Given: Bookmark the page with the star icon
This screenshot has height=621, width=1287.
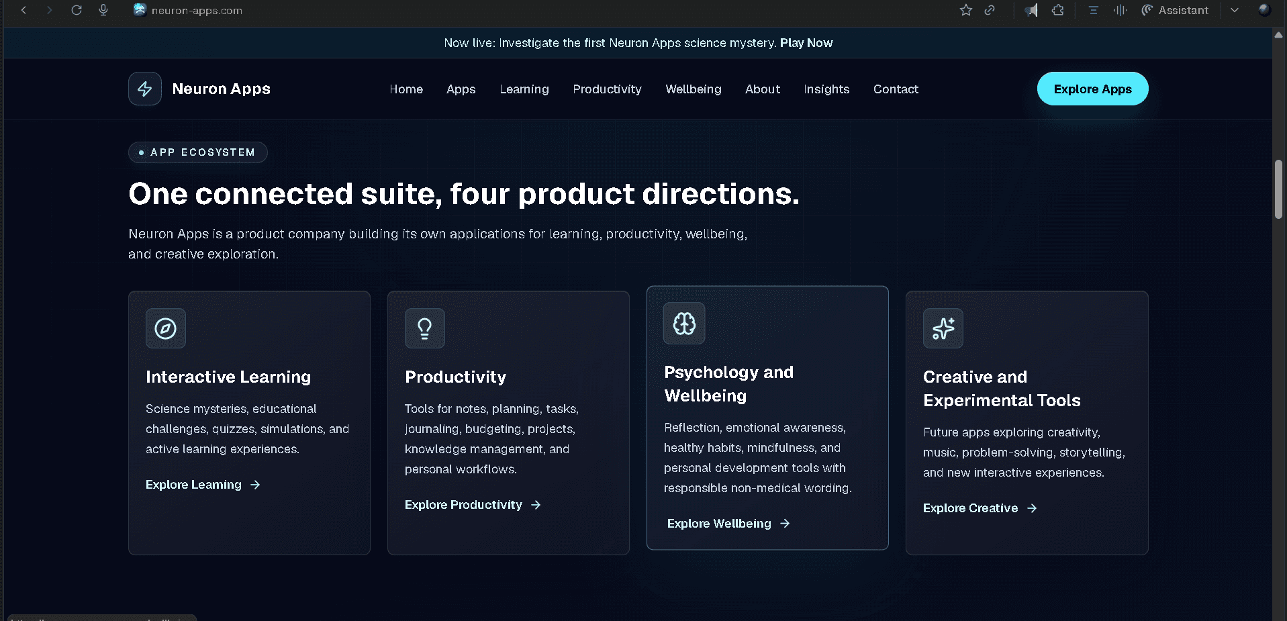Looking at the screenshot, I should point(965,10).
